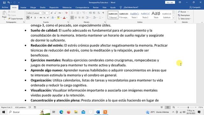Screen dimensions: 204x115
Task: Toggle left alignment of paragraph
Action: (72, 18)
